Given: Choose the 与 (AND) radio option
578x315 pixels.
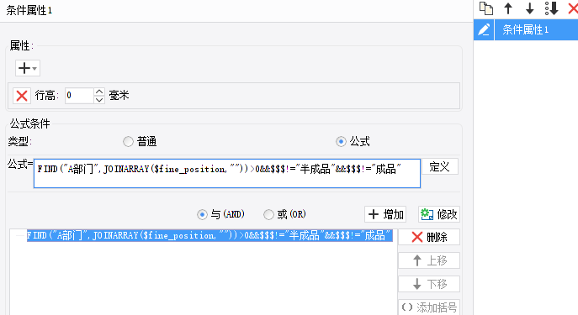Looking at the screenshot, I should pyautogui.click(x=202, y=214).
